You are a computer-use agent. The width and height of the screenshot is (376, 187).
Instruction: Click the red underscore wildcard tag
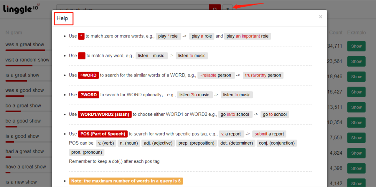pos(82,56)
